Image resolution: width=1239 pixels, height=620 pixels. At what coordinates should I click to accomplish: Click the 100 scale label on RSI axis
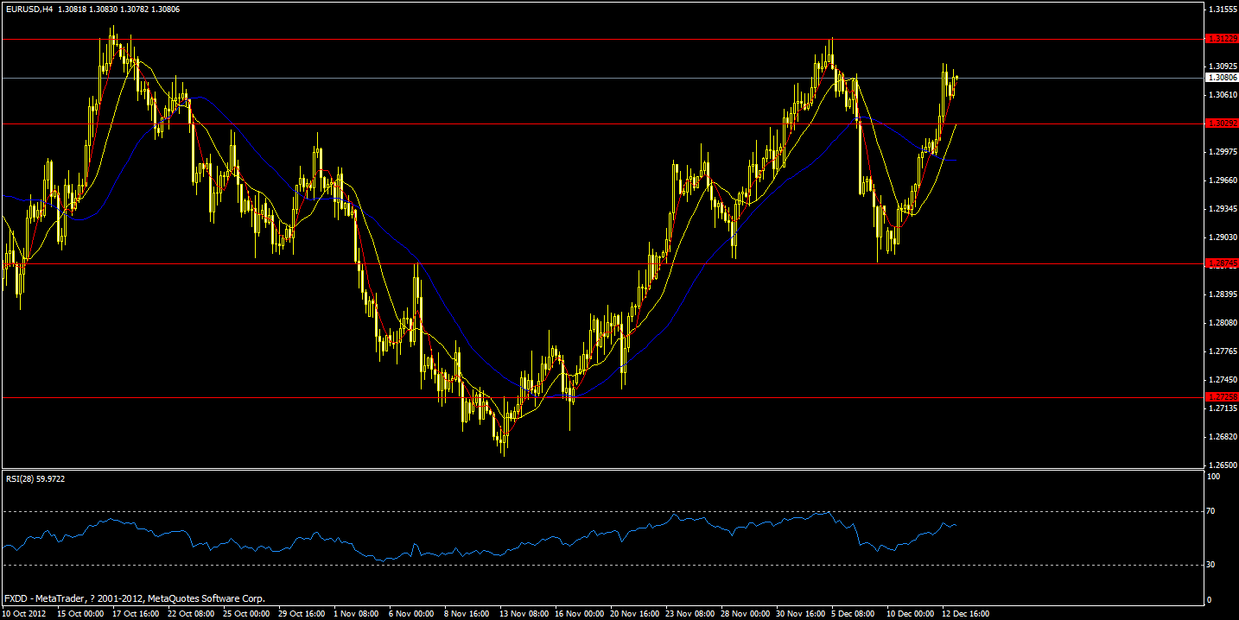point(1213,475)
